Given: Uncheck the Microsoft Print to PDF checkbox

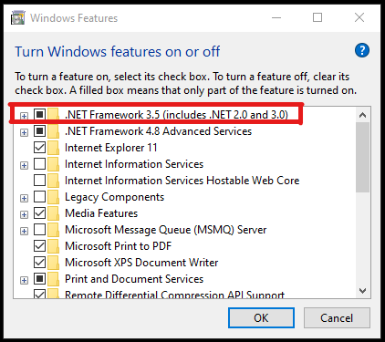Looking at the screenshot, I should [39, 246].
